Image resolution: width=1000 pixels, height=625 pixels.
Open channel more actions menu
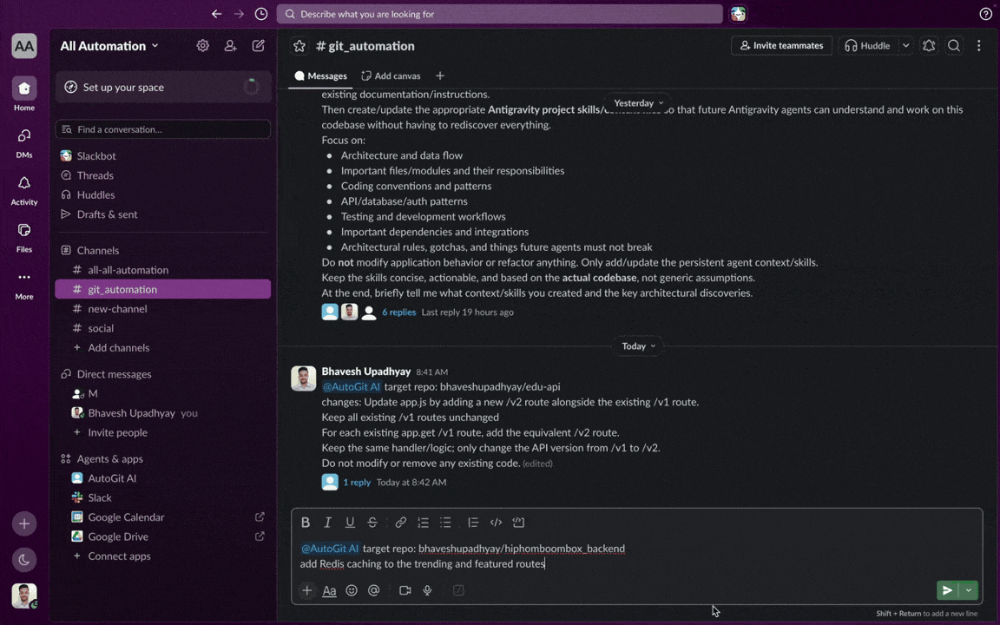pyautogui.click(x=979, y=46)
